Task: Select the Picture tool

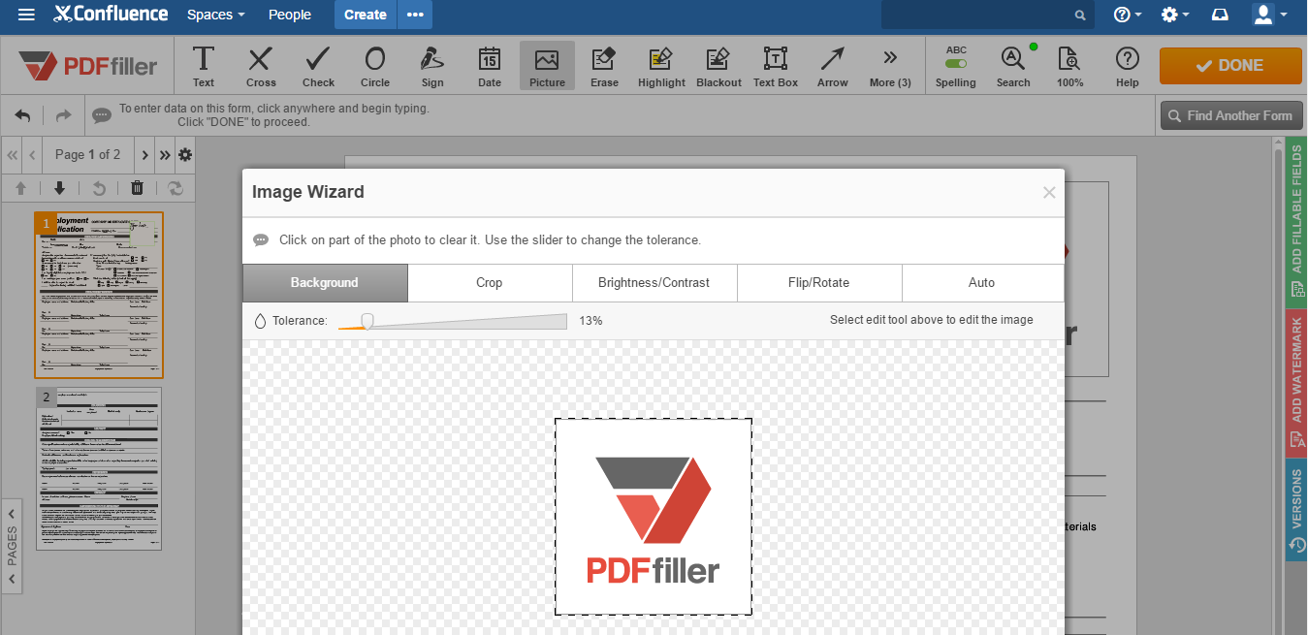Action: tap(547, 66)
